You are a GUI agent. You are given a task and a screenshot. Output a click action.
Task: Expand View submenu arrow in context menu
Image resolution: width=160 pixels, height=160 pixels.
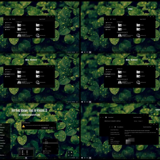click(57, 140)
